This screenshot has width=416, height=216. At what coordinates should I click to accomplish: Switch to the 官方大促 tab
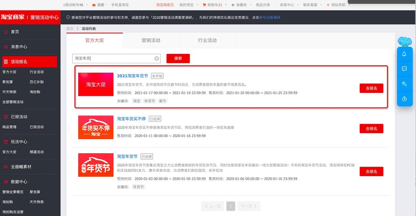94,40
